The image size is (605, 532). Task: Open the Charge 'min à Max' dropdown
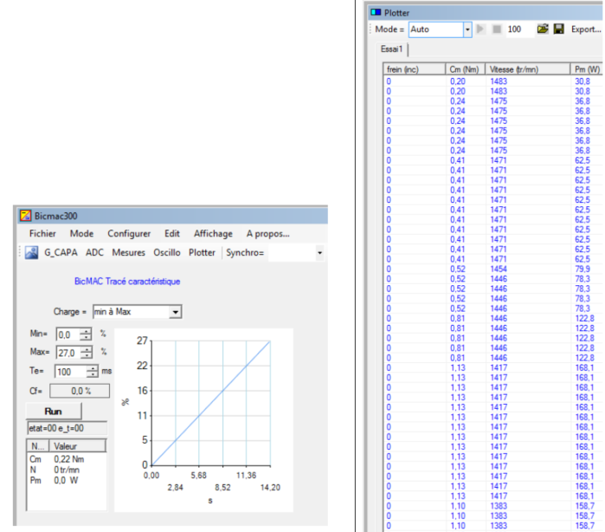[176, 312]
